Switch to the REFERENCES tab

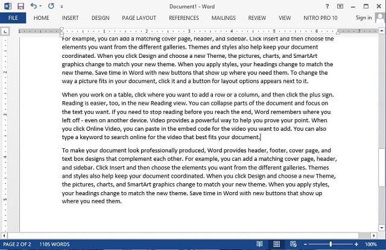184,18
